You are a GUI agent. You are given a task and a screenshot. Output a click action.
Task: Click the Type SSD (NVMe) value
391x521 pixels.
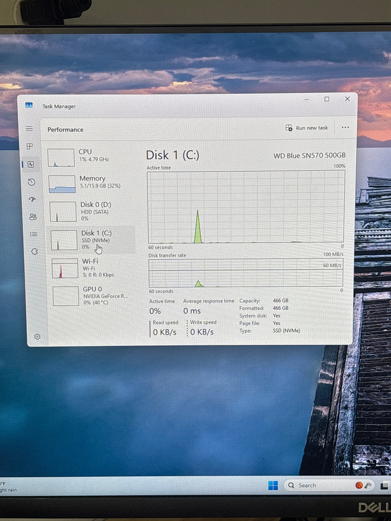(x=286, y=331)
